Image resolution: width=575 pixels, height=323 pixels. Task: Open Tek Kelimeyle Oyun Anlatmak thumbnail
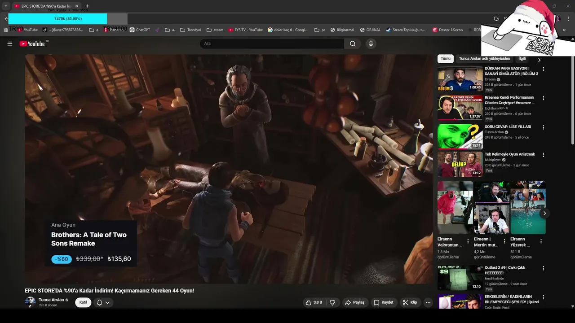point(460,164)
